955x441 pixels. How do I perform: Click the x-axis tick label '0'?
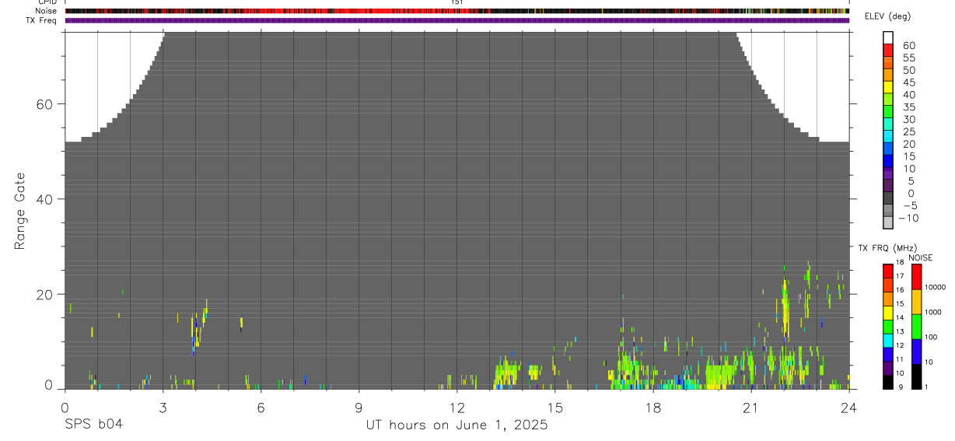[x=65, y=407]
